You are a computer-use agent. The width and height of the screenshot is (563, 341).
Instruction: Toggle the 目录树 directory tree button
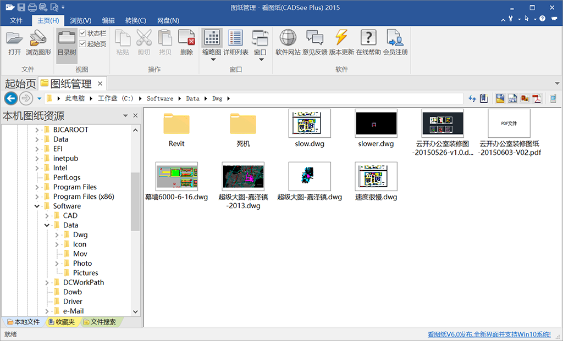[x=67, y=43]
